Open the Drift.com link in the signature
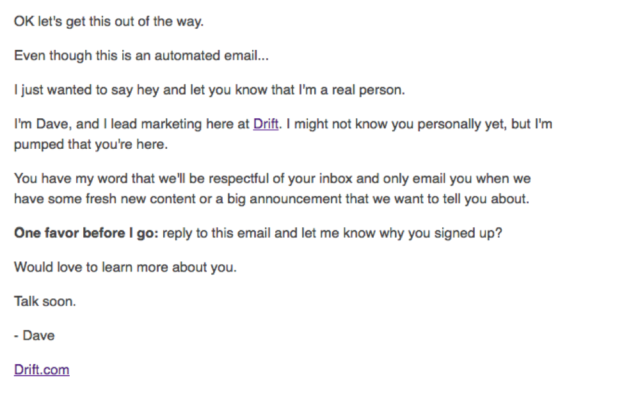624x403 pixels. [42, 369]
